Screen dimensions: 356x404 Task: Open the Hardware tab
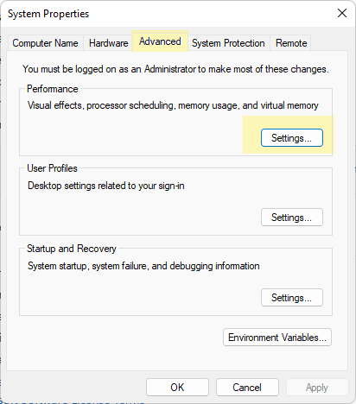[108, 43]
